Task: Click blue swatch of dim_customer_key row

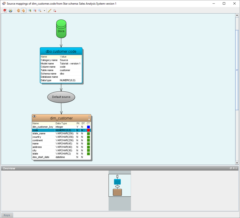Action: [88, 127]
